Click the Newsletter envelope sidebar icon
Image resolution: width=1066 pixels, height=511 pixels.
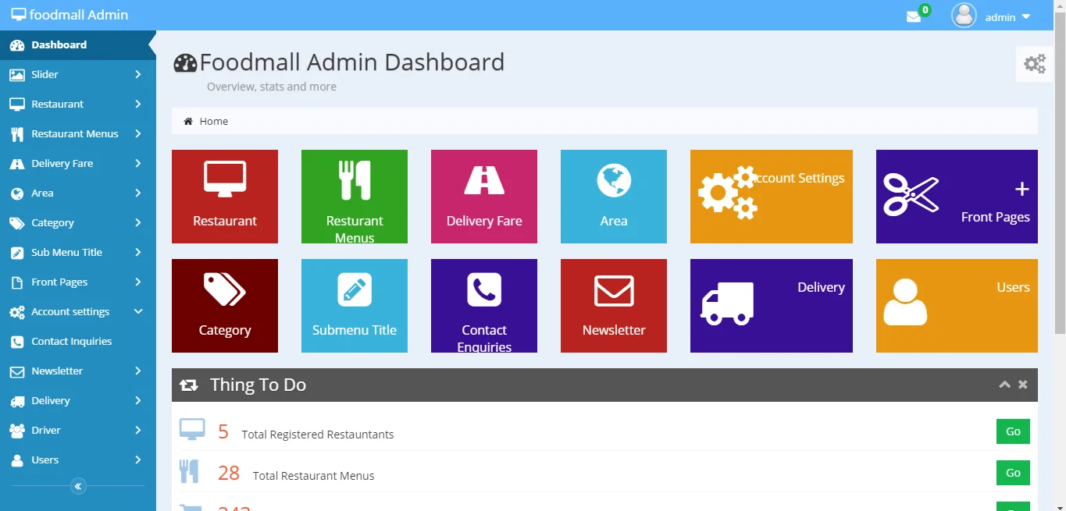point(17,371)
